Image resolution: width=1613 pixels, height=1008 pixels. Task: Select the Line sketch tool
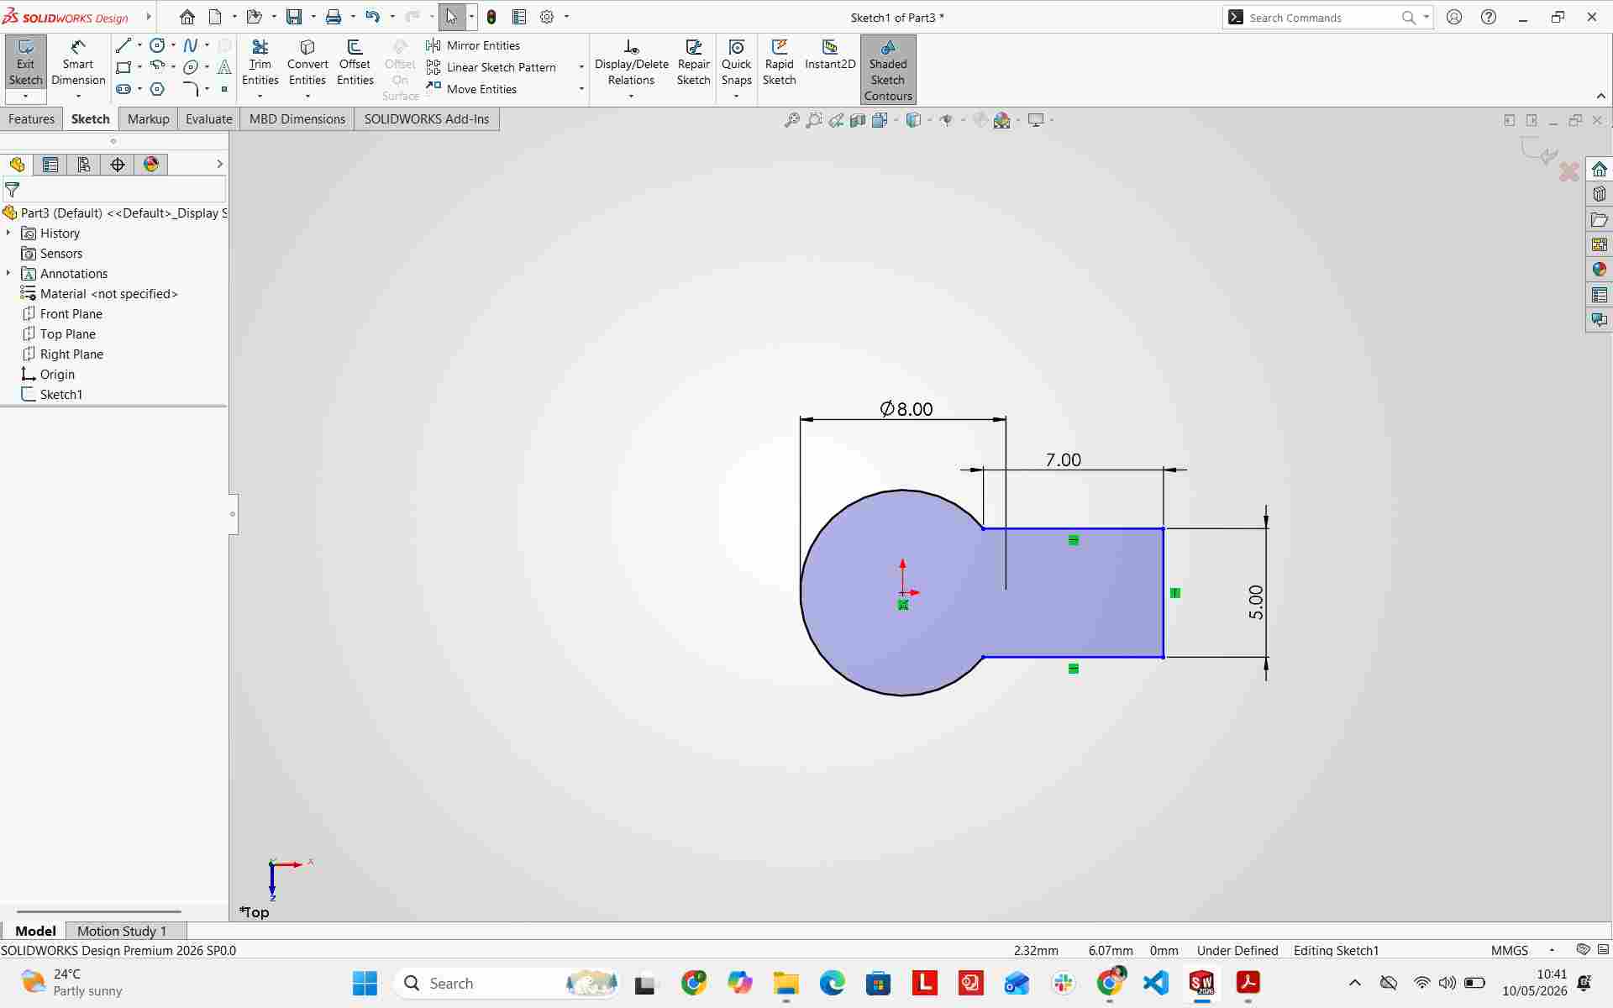123,45
